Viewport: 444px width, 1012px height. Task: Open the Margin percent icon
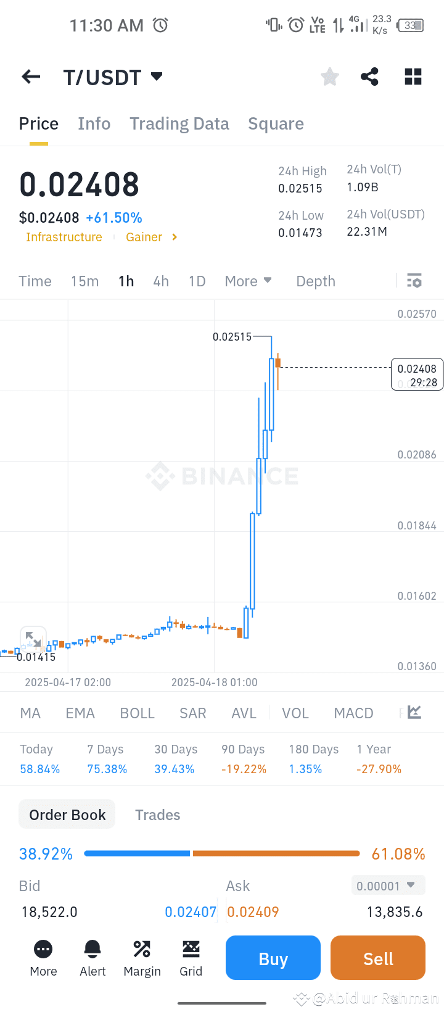(x=142, y=948)
